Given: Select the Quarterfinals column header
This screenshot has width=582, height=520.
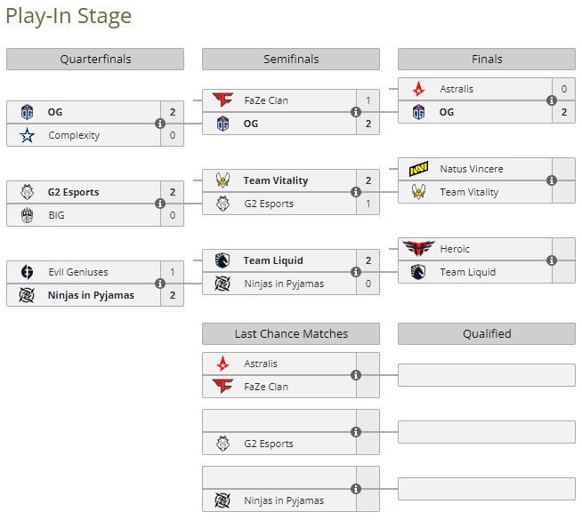Looking at the screenshot, I should click(x=95, y=60).
